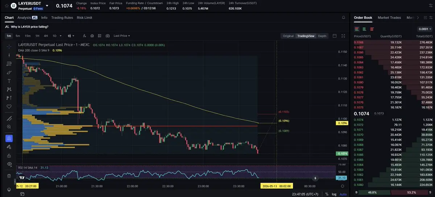Image resolution: width=435 pixels, height=197 pixels.
Task: Open the Info tab
Action: point(44,17)
